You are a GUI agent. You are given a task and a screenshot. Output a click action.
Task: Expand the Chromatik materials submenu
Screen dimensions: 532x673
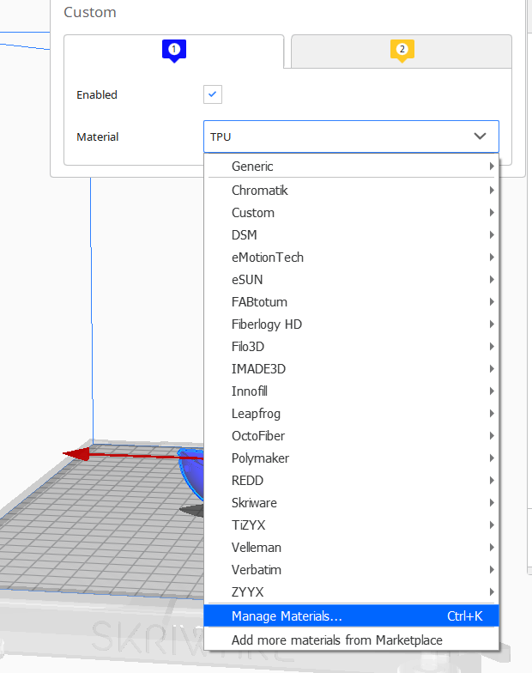coord(351,191)
